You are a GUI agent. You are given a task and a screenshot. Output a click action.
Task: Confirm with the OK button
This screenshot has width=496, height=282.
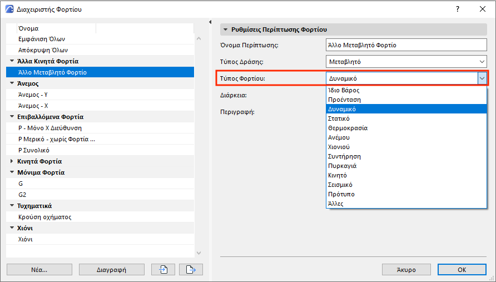(462, 270)
